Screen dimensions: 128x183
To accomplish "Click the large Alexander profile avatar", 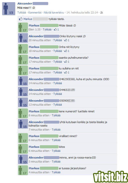I will click(9, 9).
